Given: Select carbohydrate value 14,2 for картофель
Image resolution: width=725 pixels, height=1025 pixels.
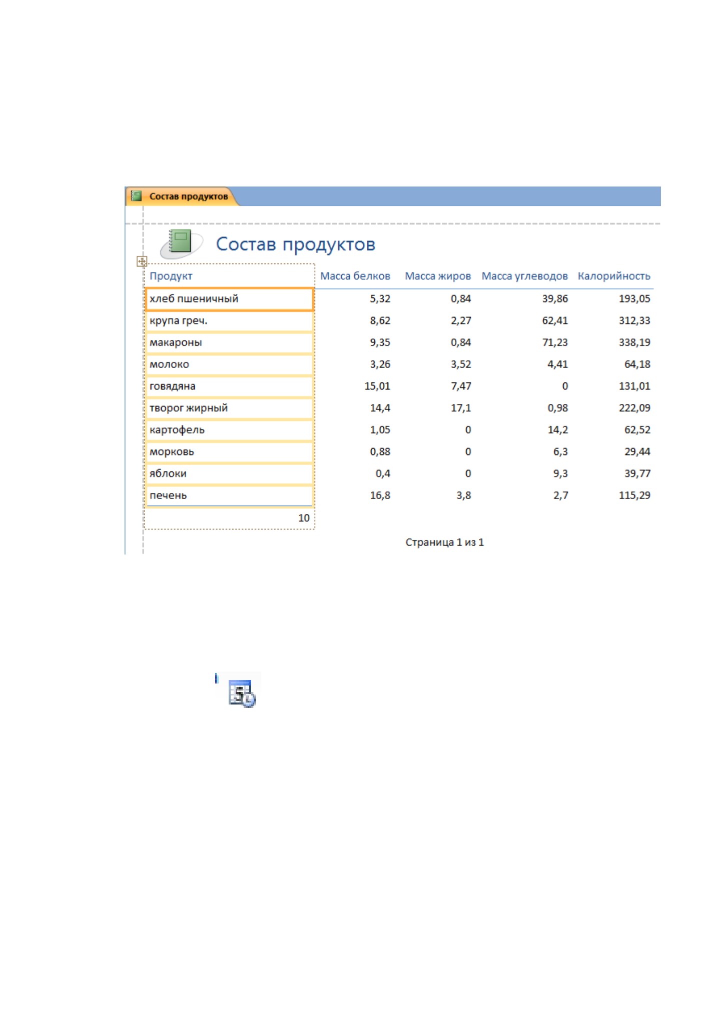Looking at the screenshot, I should (557, 430).
